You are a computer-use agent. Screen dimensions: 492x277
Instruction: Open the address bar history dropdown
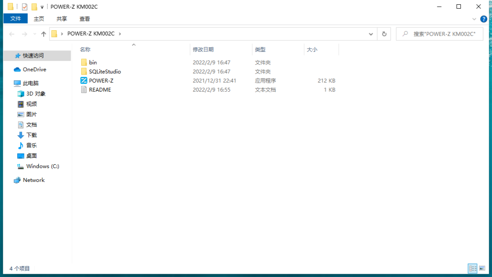(x=371, y=34)
